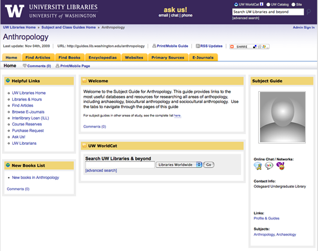
Task: Click the University Libraries header title
Action: [63, 7]
